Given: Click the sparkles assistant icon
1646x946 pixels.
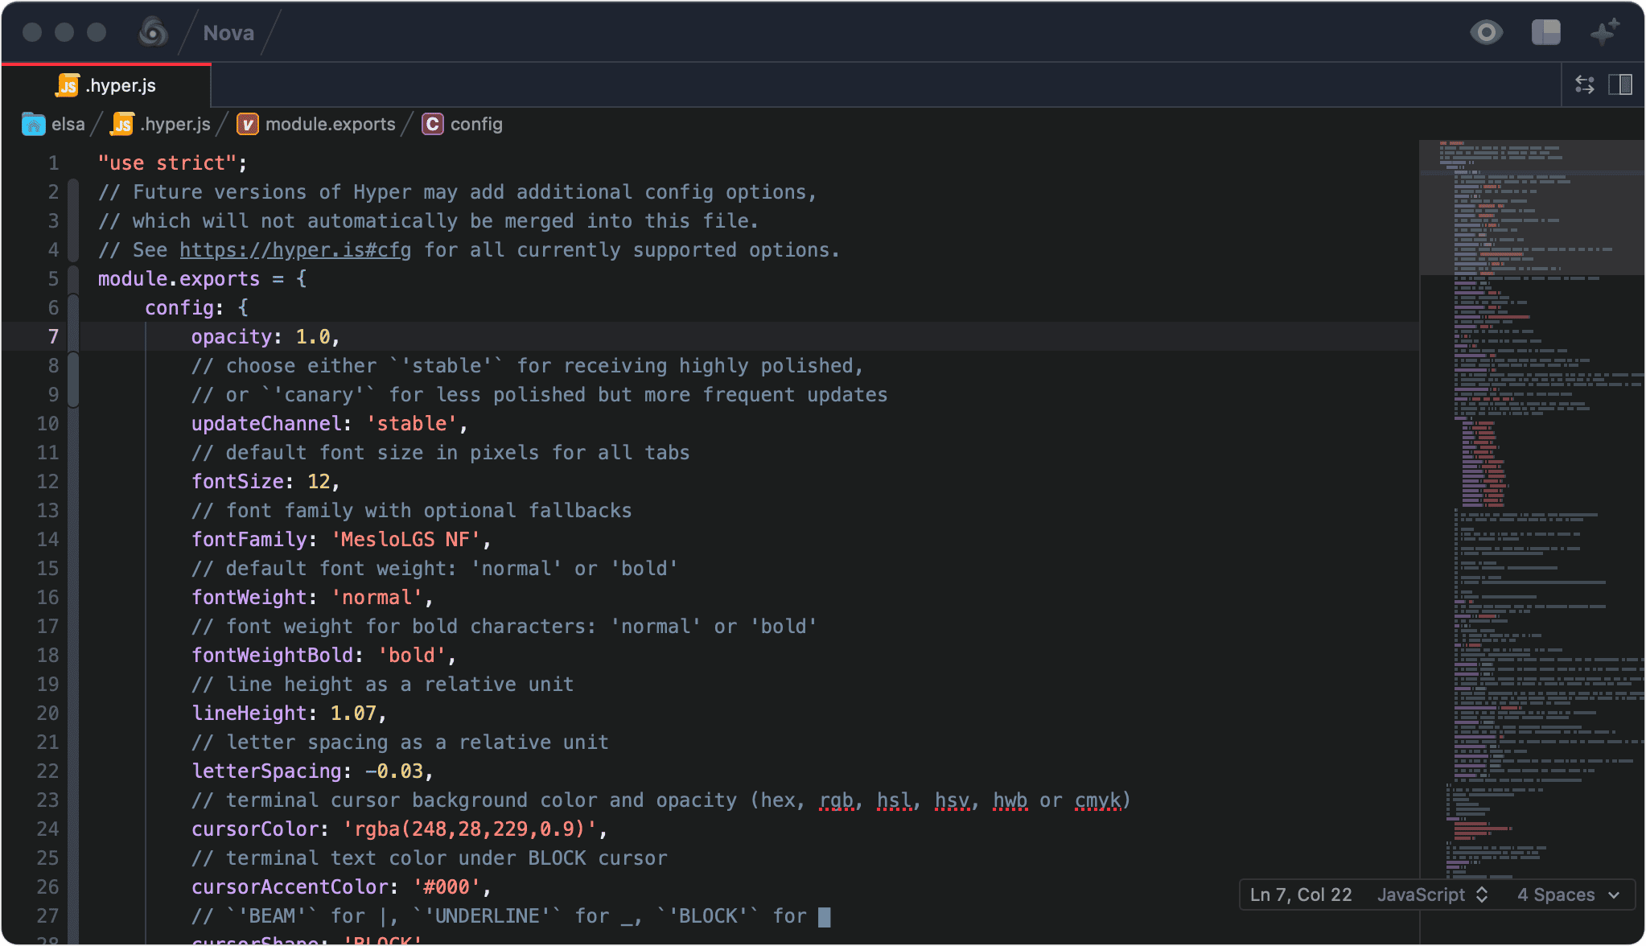Looking at the screenshot, I should [1604, 32].
